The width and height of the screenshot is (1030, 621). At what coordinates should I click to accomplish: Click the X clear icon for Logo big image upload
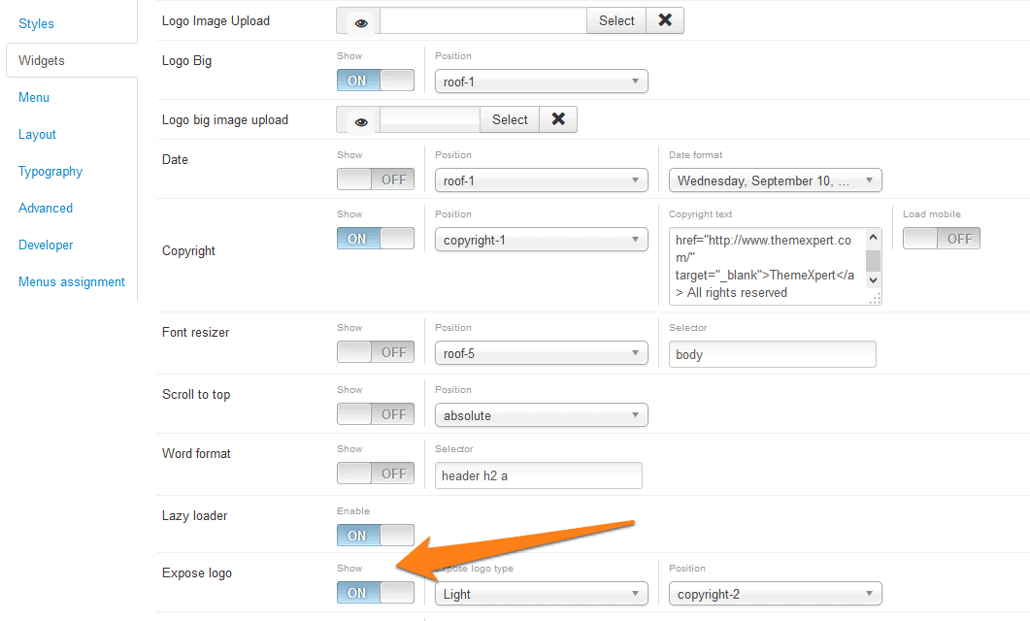(558, 119)
